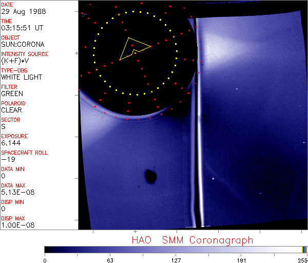Click the "DATA MAX" label
308x263 pixels.
[13, 185]
